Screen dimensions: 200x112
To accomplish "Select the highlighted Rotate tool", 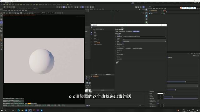I will 1,22.
